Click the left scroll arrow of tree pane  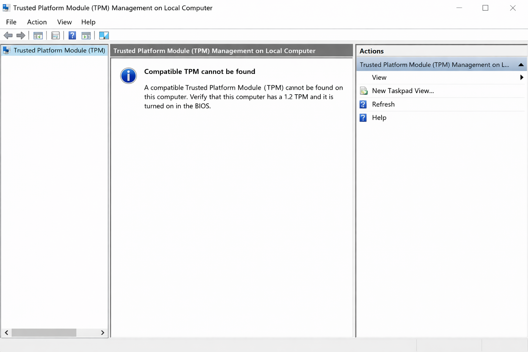(x=7, y=333)
